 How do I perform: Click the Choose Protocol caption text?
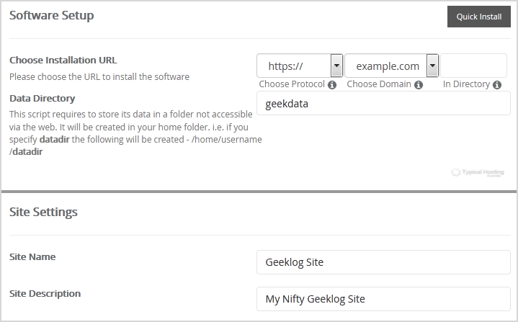tap(292, 84)
